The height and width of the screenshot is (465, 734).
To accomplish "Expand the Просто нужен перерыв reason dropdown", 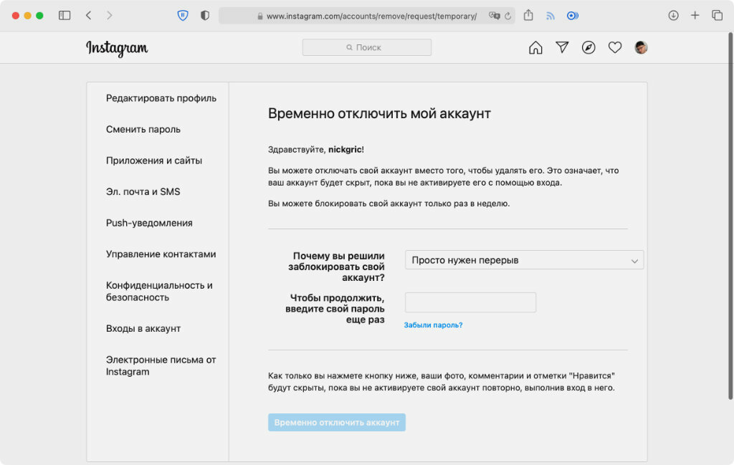I will [524, 260].
